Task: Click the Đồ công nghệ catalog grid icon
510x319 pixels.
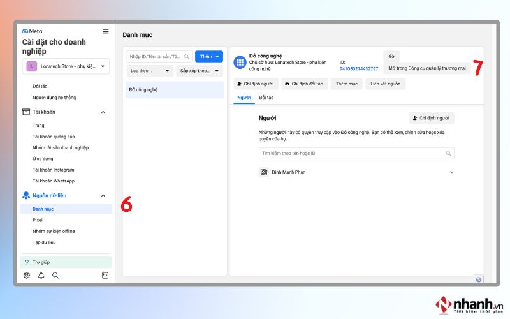Action: 240,62
